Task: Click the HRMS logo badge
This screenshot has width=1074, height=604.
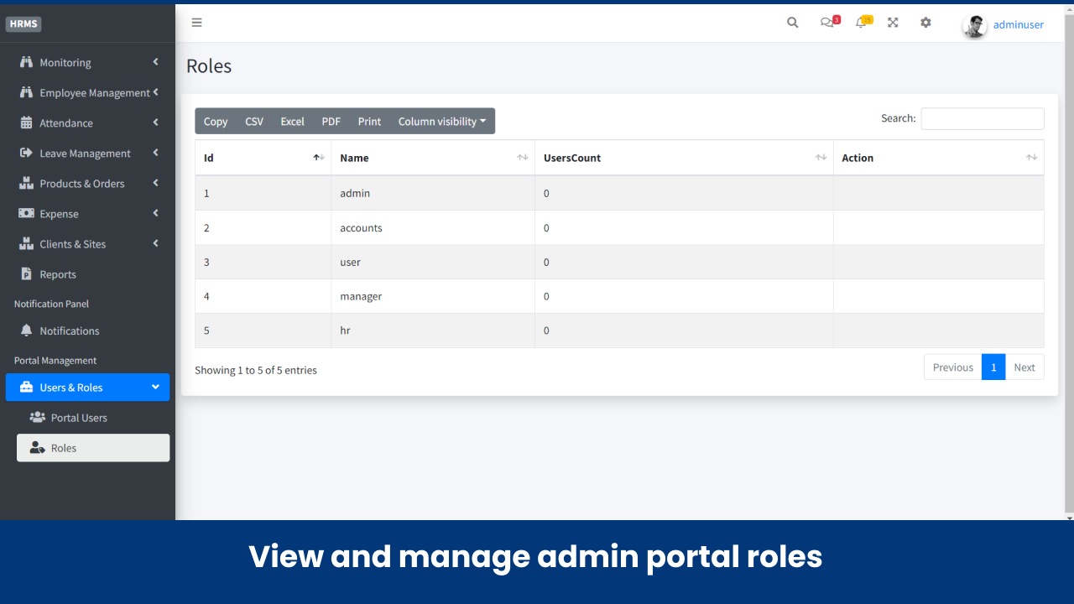Action: 23,23
